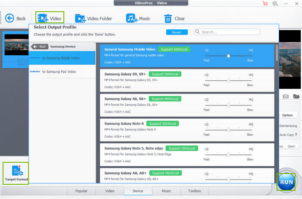The image size is (302, 199).
Task: Switch to the Popular tab
Action: pyautogui.click(x=81, y=191)
